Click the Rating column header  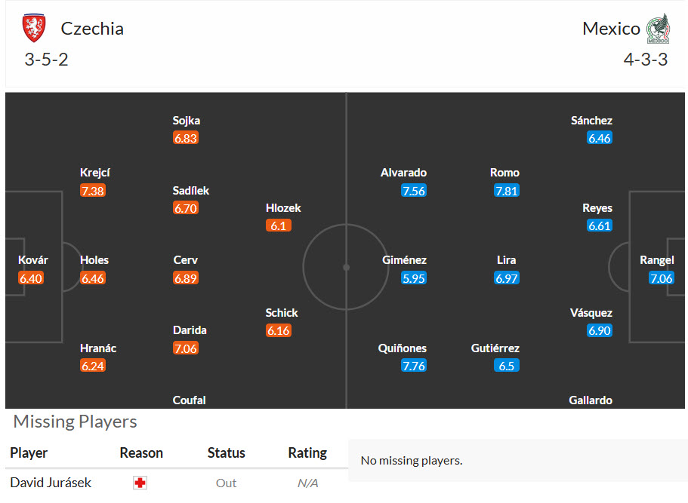(307, 452)
